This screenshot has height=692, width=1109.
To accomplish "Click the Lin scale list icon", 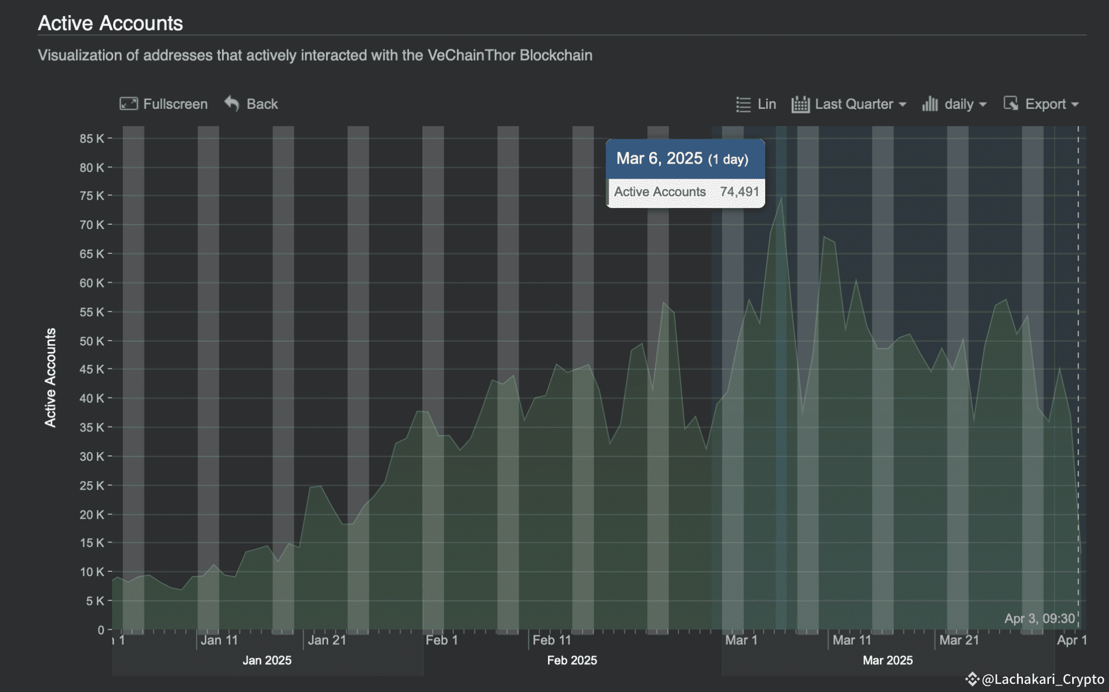I will click(743, 104).
